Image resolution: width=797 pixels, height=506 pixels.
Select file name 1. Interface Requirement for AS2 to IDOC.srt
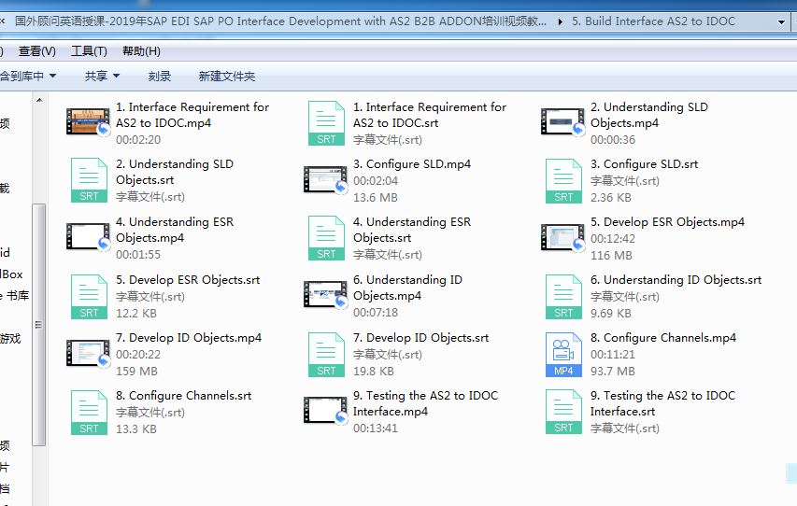point(430,115)
